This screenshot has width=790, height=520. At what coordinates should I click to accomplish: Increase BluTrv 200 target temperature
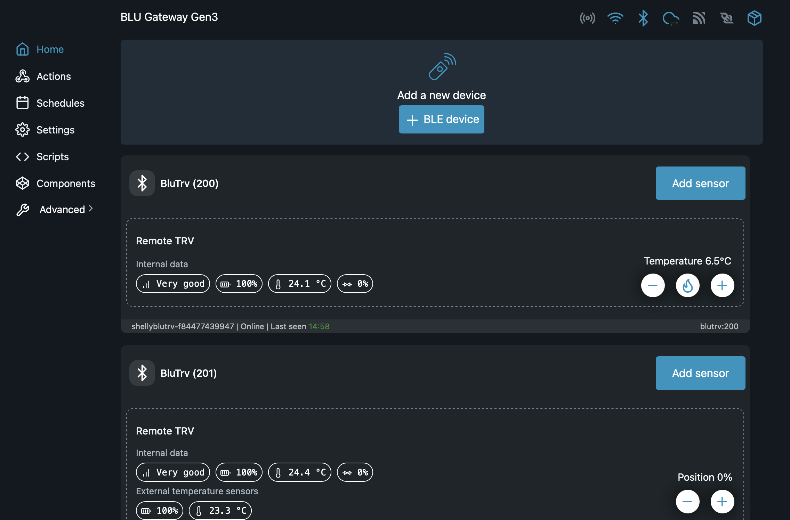click(x=722, y=285)
